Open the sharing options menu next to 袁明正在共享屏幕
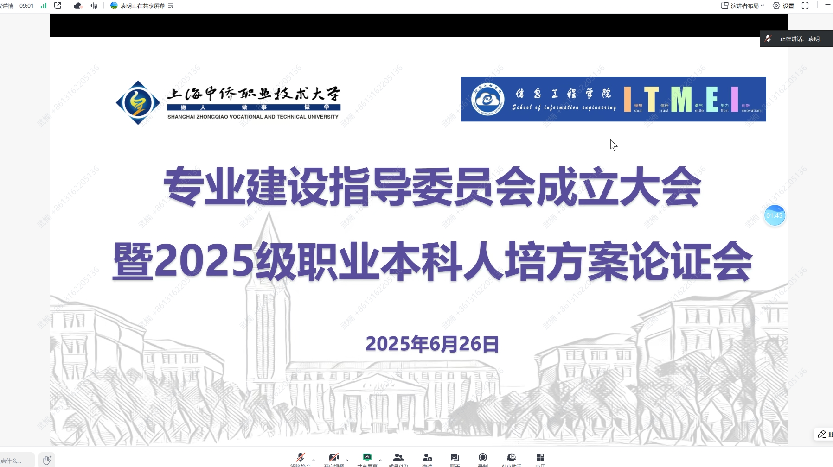The width and height of the screenshot is (833, 467). [x=171, y=6]
